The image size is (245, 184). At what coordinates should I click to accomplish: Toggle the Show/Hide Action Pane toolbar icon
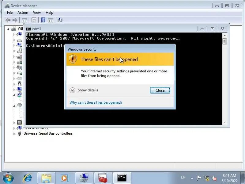click(x=51, y=20)
